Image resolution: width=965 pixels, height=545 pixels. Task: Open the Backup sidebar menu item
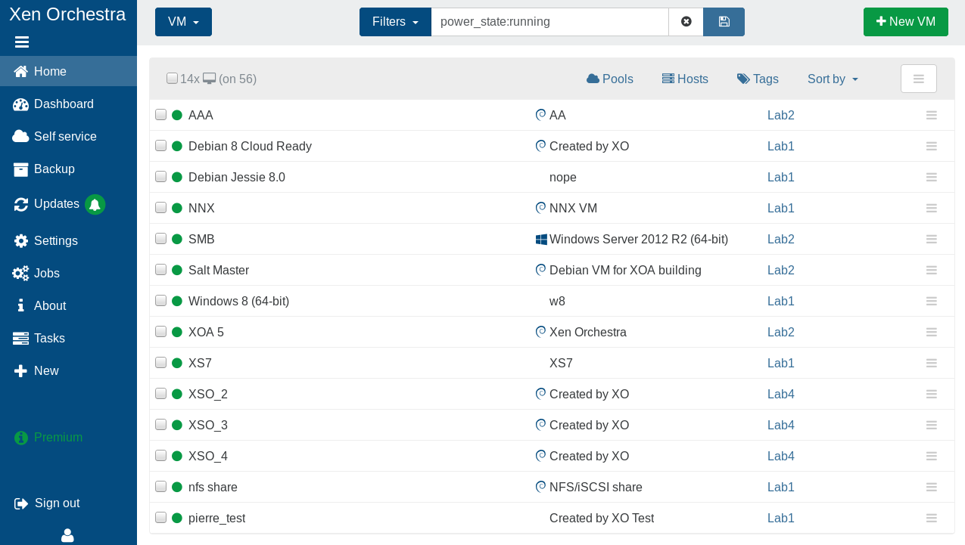[54, 169]
